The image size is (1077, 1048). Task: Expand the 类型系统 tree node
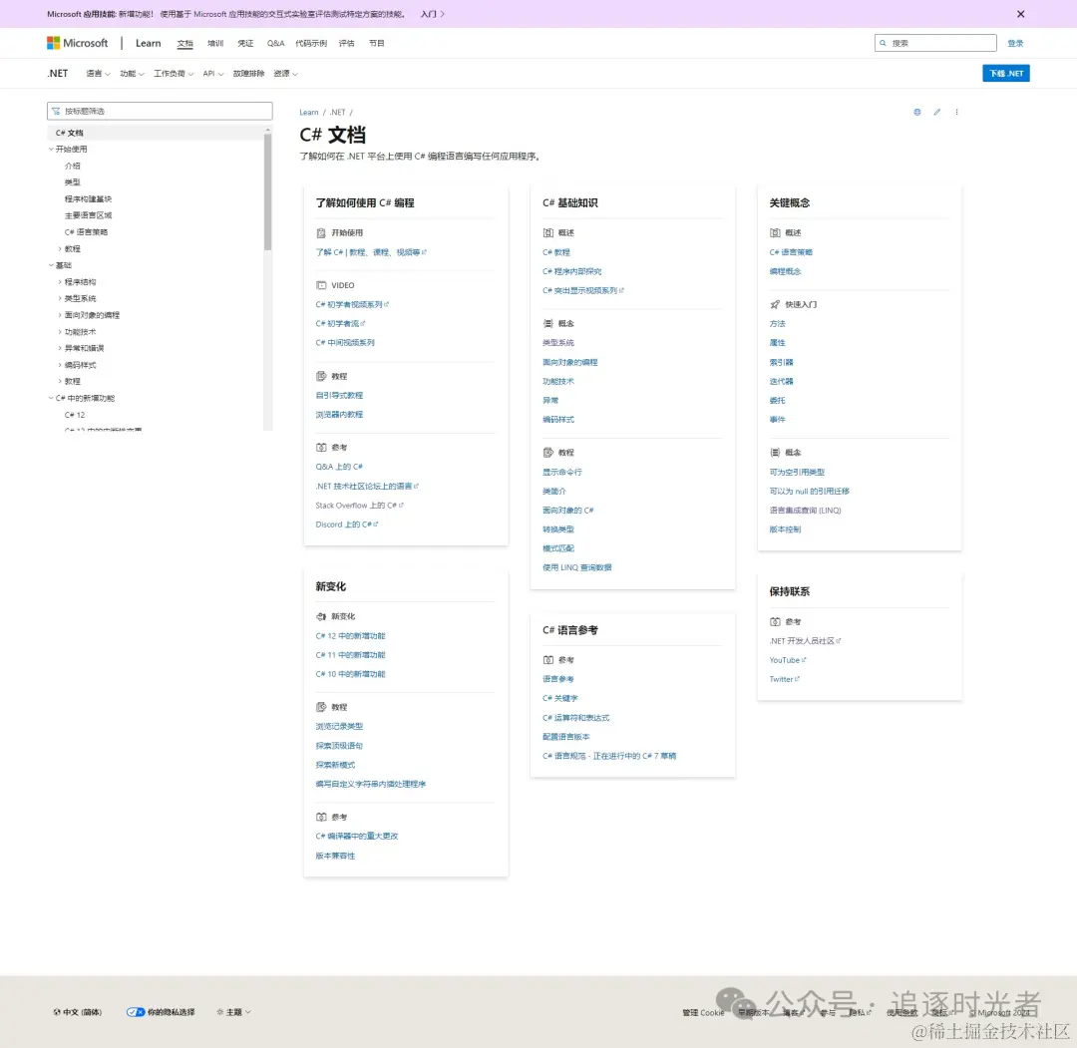(60, 299)
